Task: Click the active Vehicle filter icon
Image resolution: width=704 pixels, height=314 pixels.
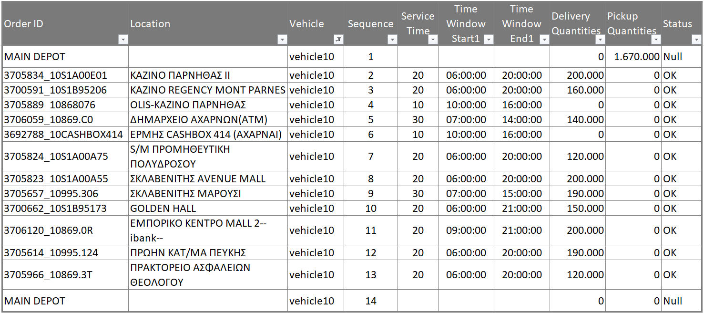Action: click(338, 40)
